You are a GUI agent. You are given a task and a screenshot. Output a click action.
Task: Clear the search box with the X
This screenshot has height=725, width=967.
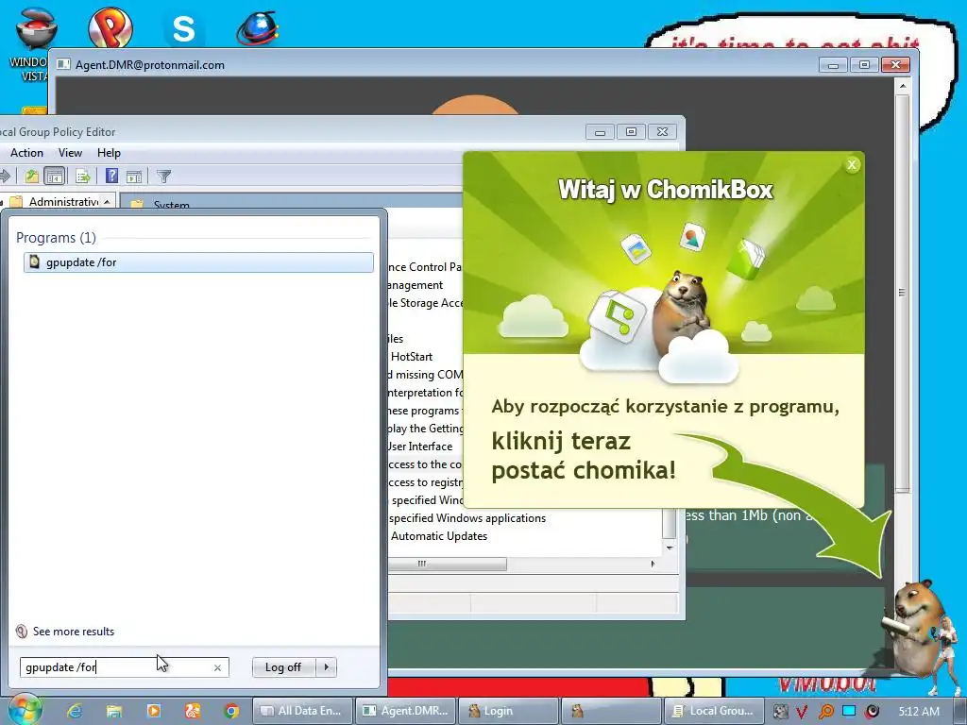(218, 667)
